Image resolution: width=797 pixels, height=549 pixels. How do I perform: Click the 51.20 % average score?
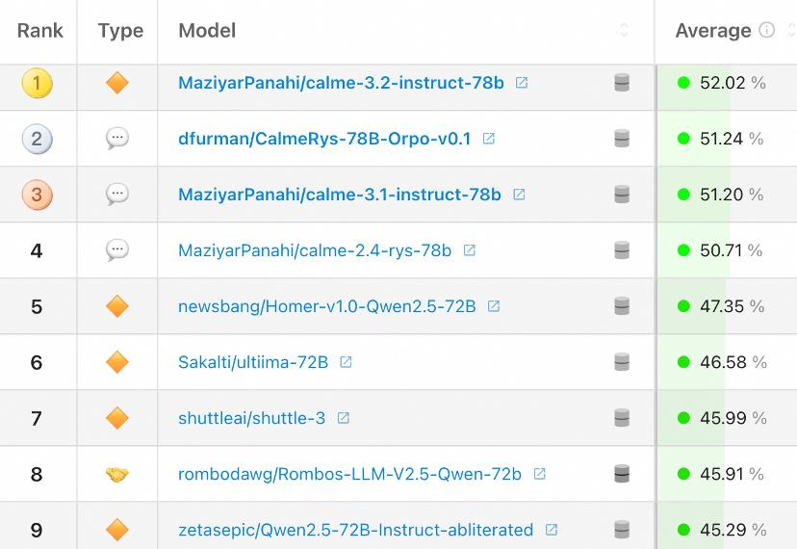click(x=732, y=195)
